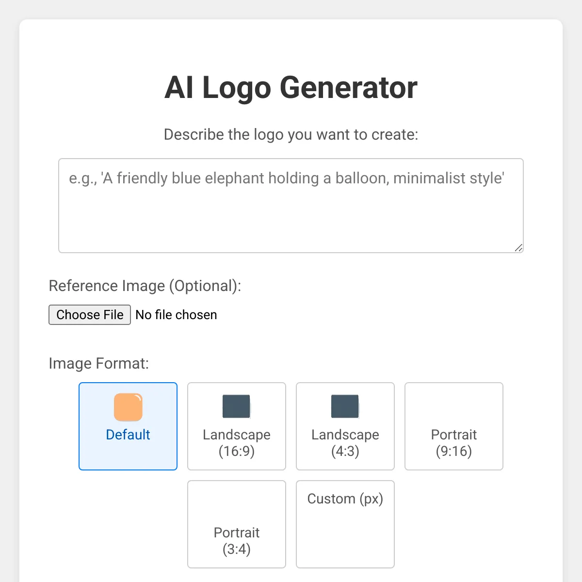Click the 'Reference Image (Optional)' label
This screenshot has height=582, width=582.
click(x=144, y=286)
